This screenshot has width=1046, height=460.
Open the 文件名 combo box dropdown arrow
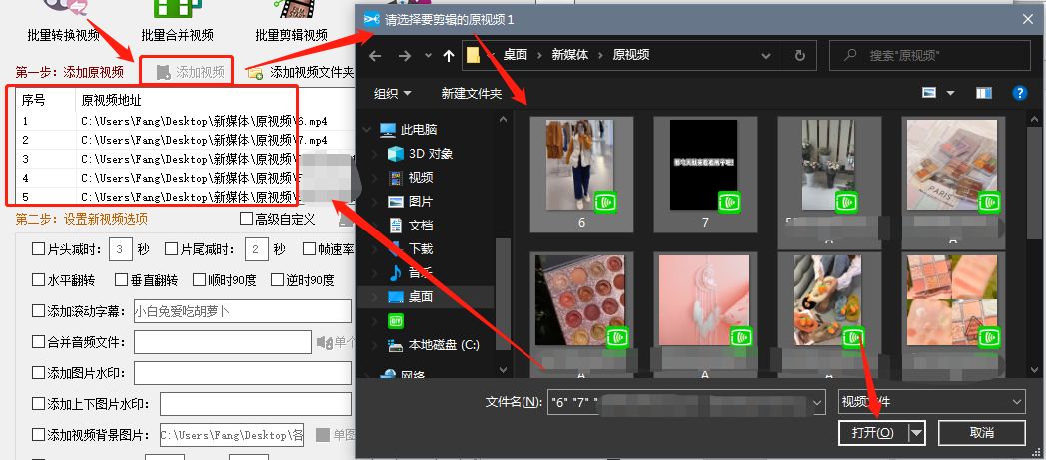point(818,403)
